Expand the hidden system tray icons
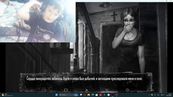173x97 pixels. 149,95
